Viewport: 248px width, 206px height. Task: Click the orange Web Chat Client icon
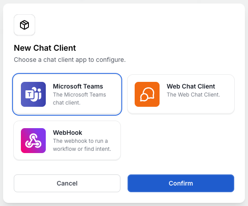[x=147, y=94]
